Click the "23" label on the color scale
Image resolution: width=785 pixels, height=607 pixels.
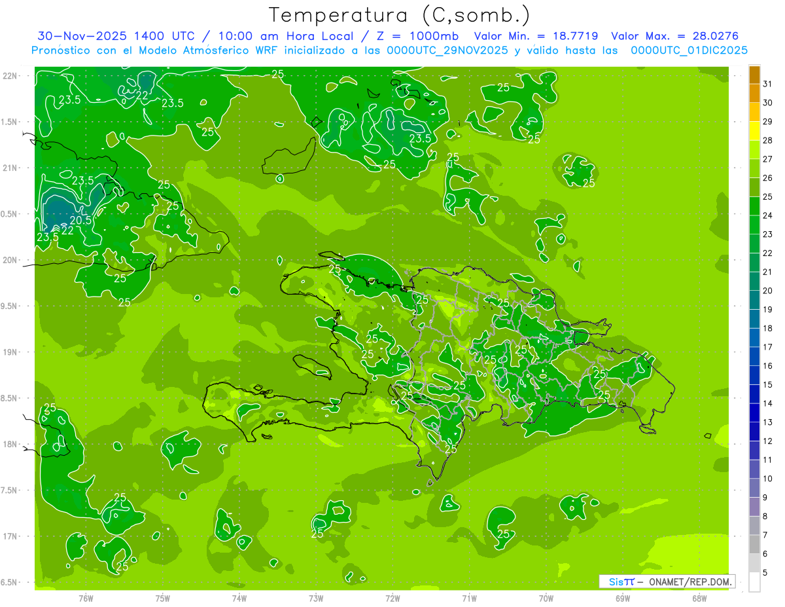click(x=768, y=234)
